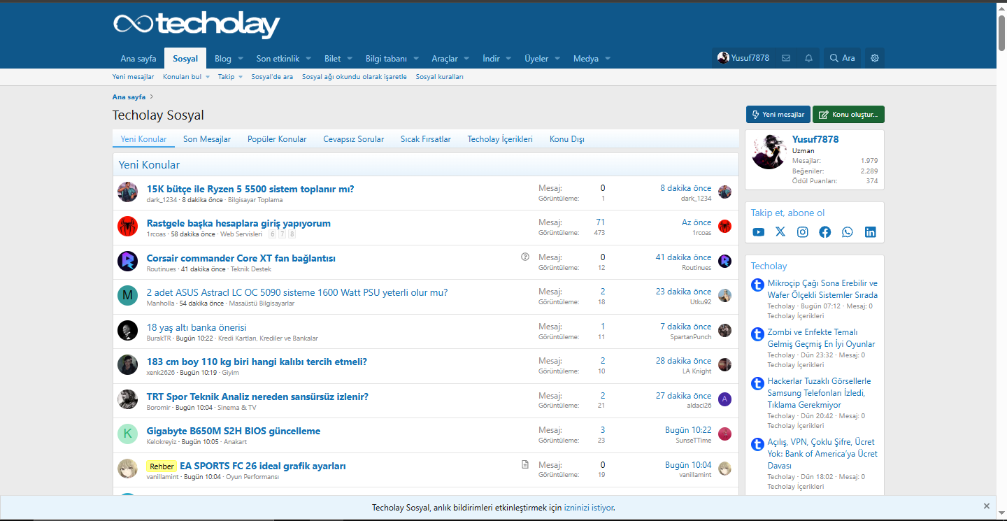Open Techolay YouTube channel icon
The width and height of the screenshot is (1007, 521).
click(759, 232)
